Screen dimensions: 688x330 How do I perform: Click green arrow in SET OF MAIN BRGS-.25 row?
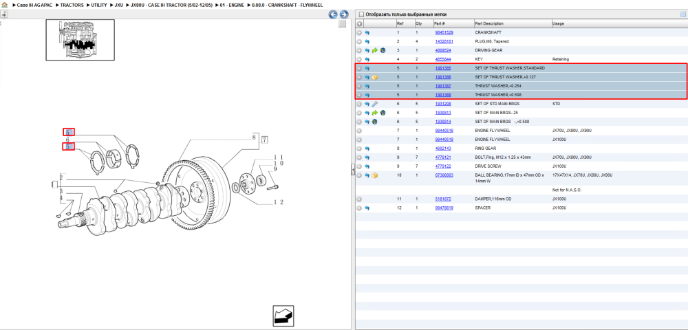(375, 113)
